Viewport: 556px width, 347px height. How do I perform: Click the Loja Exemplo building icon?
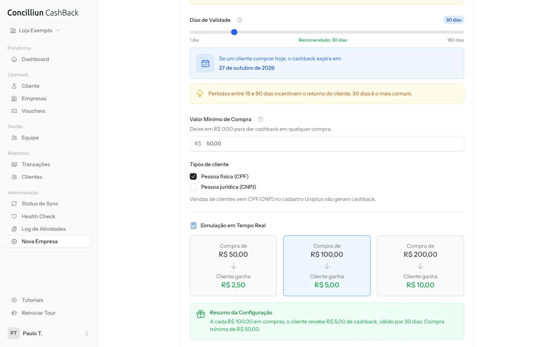coord(13,31)
